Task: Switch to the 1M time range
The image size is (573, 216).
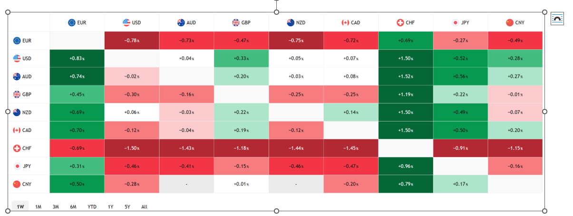Action: (39, 206)
